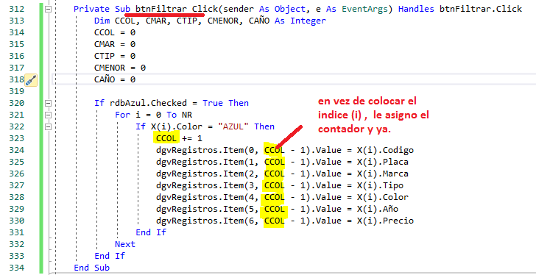The image size is (536, 275).
Task: Click the CMENOR = 0 line
Action: [x=120, y=68]
